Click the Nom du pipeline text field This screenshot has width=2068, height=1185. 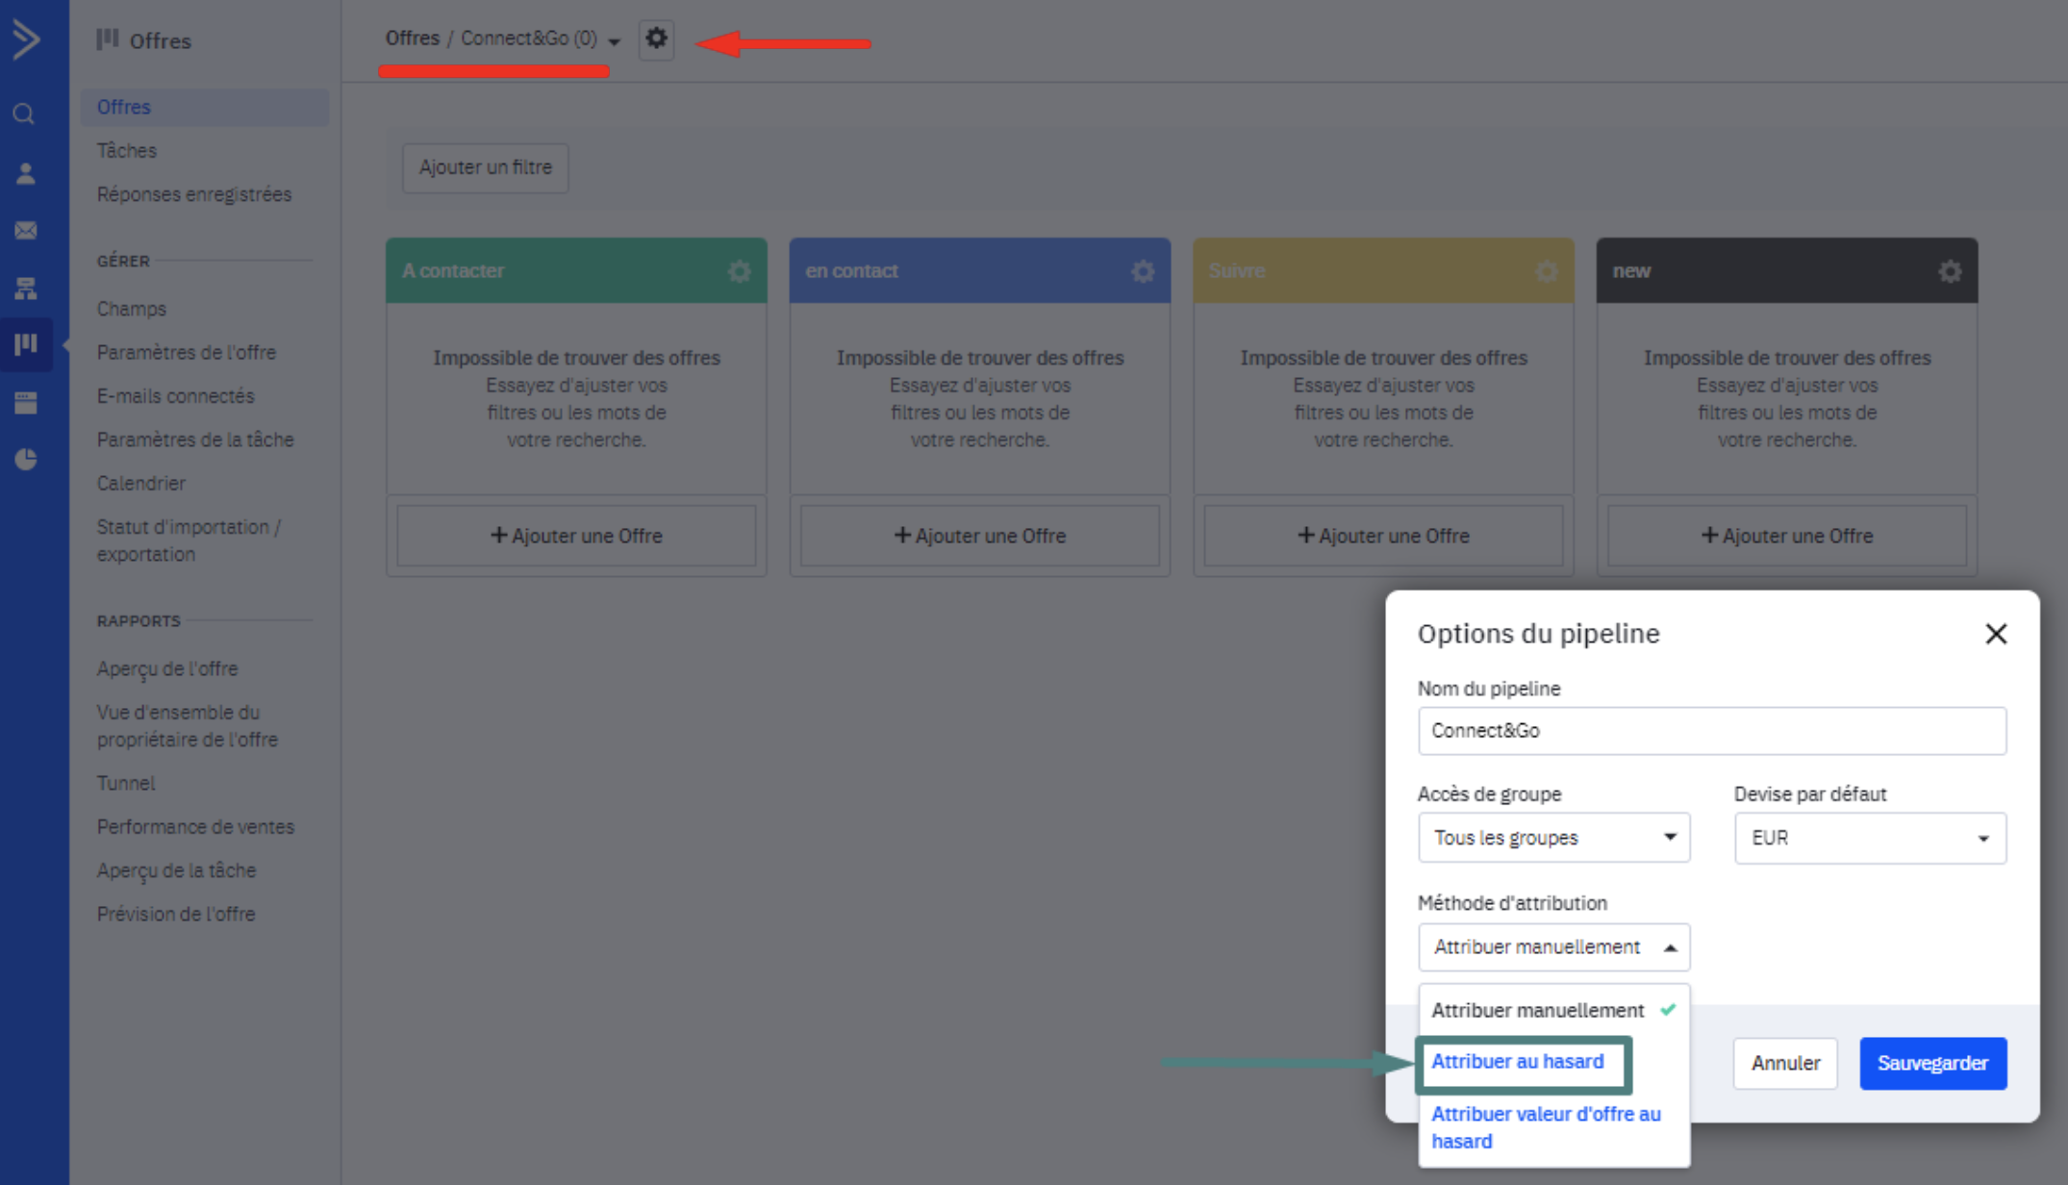[x=1711, y=731]
